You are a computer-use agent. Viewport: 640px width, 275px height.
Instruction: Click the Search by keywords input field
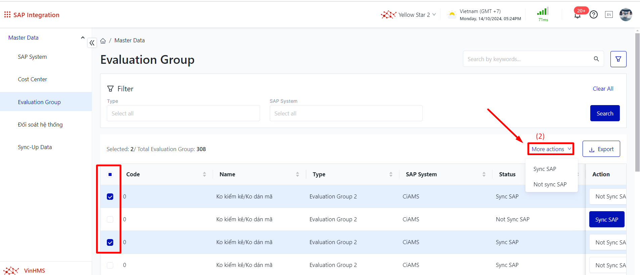(527, 59)
